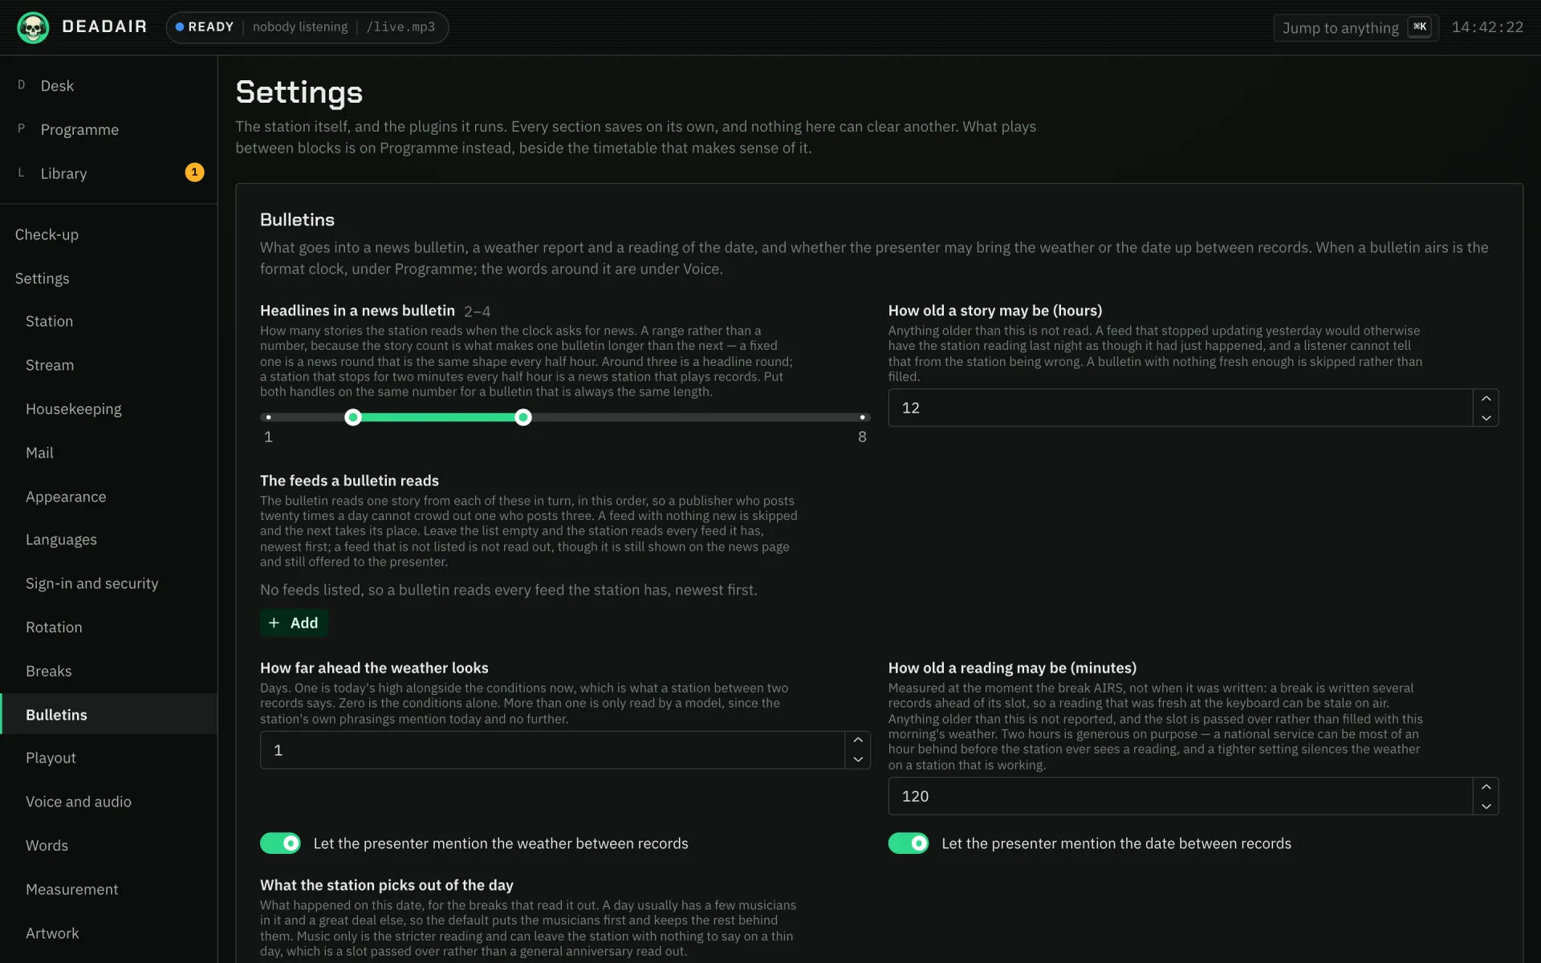Increase reading age minutes stepper
The width and height of the screenshot is (1541, 963).
1486,787
